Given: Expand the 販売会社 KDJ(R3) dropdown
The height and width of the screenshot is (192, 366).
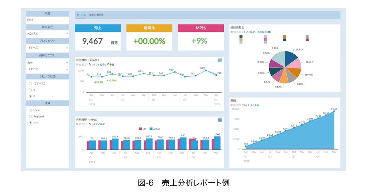Looking at the screenshot, I should click(x=66, y=34).
